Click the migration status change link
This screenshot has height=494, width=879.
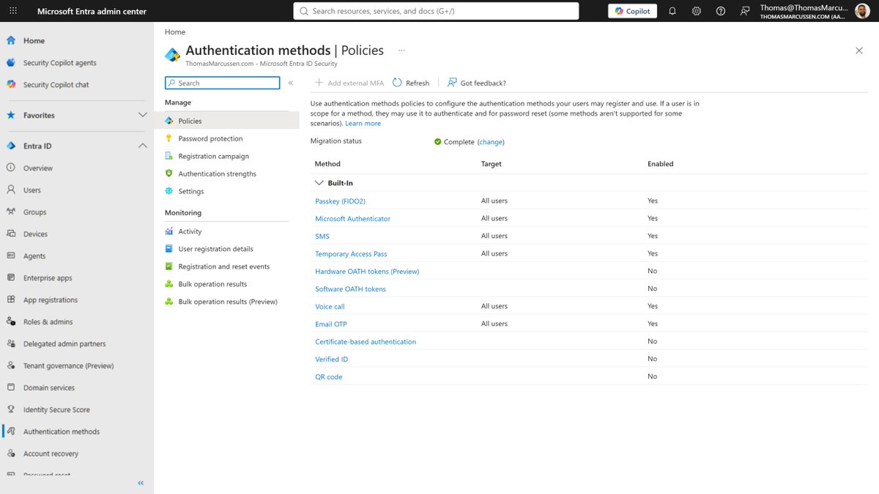491,142
